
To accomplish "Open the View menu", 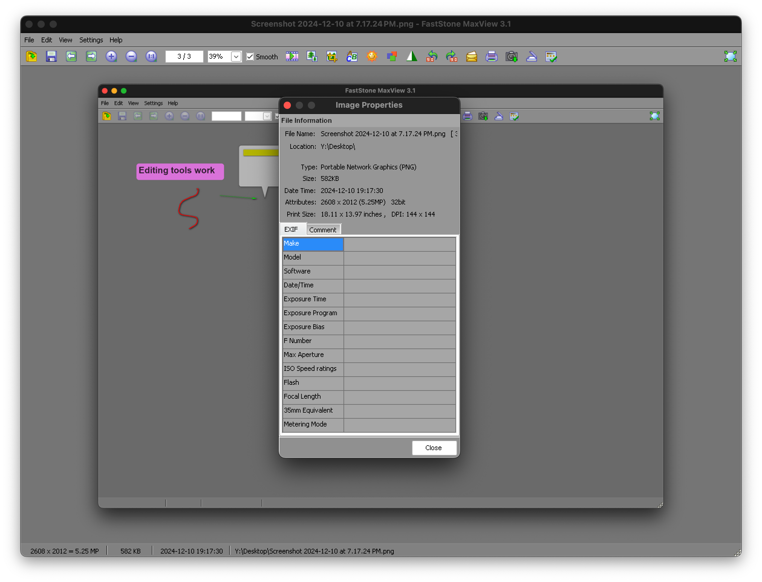I will click(x=65, y=40).
